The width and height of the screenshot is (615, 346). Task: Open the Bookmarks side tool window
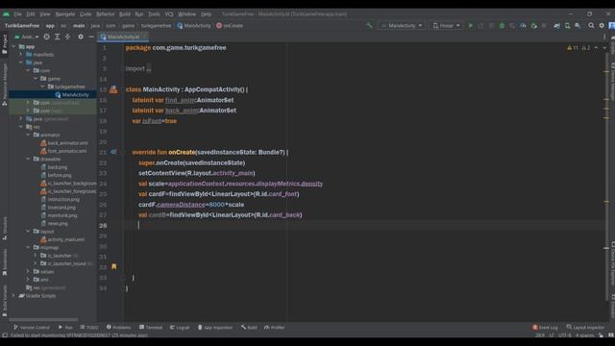(x=4, y=262)
